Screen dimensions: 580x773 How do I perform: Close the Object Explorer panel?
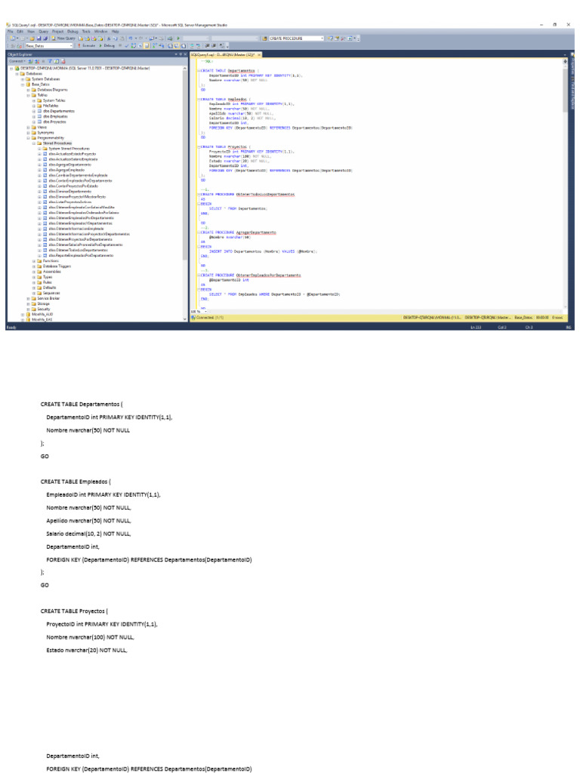[185, 54]
